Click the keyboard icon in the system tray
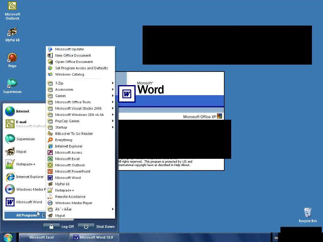Viewport: 323px width, 242px height. (276, 238)
